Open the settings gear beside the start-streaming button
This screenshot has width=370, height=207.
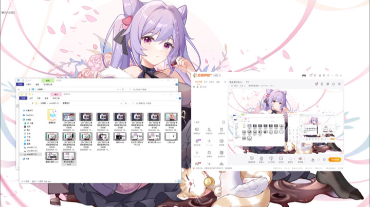pos(324,159)
